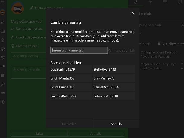This screenshot has height=138, width=184.
Task: Cancel the dialog with Annulla
Action: pos(116,124)
